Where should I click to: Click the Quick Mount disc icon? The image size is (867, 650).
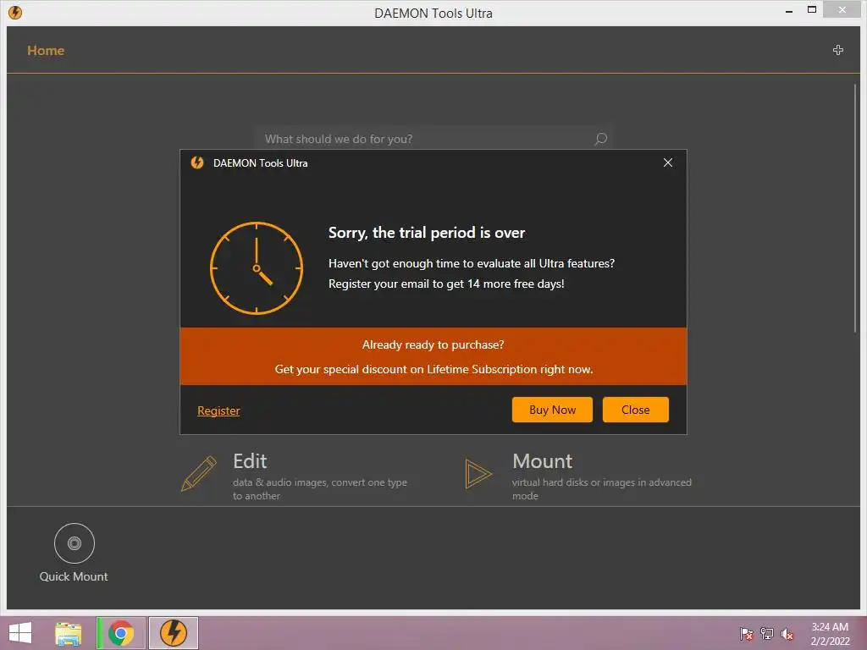[75, 543]
